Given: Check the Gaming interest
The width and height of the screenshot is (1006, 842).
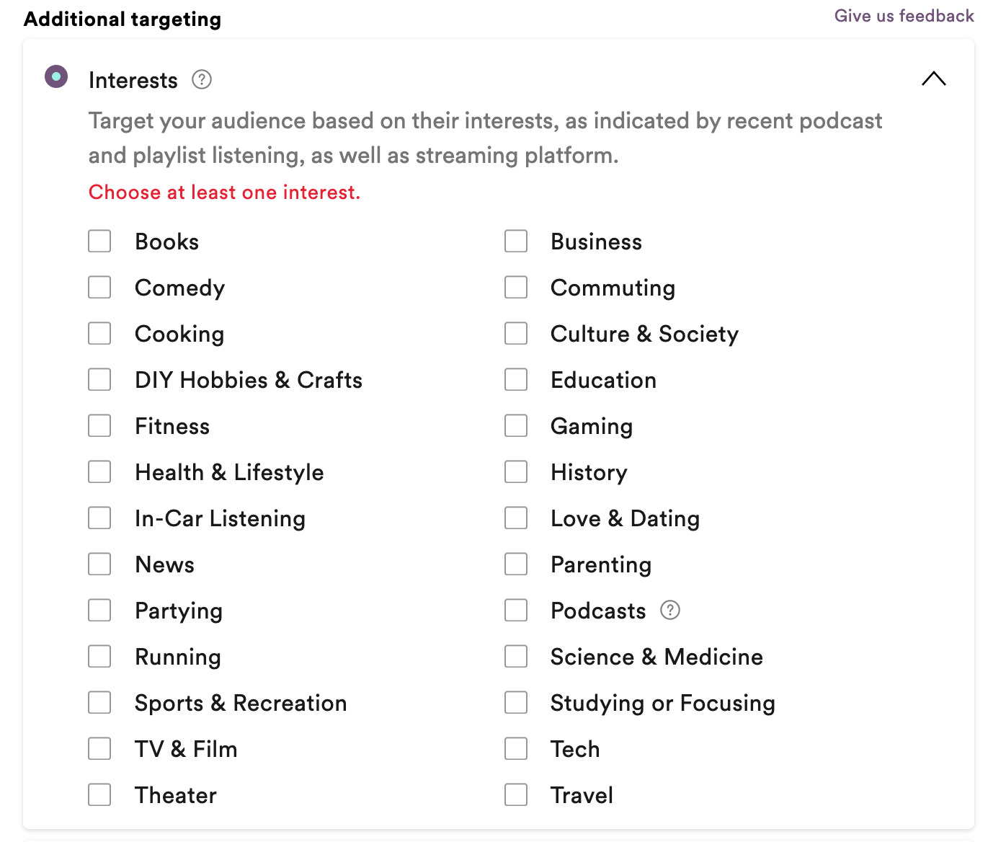Looking at the screenshot, I should [x=516, y=425].
